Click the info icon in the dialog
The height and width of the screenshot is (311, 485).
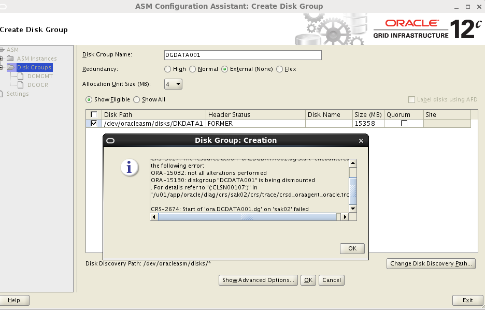pos(129,168)
